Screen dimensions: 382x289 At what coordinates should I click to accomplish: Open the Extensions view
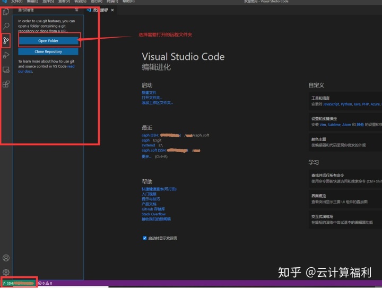coord(6,84)
